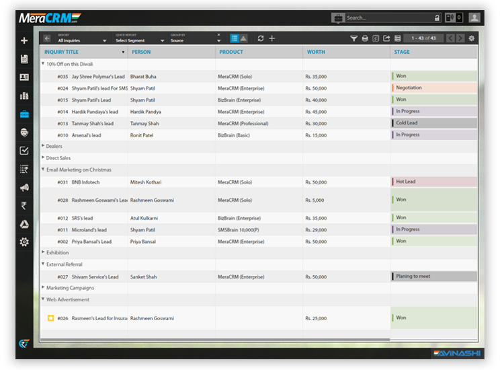Image resolution: width=504 pixels, height=370 pixels.
Task: Click the Planing to meet stage cell
Action: point(434,276)
